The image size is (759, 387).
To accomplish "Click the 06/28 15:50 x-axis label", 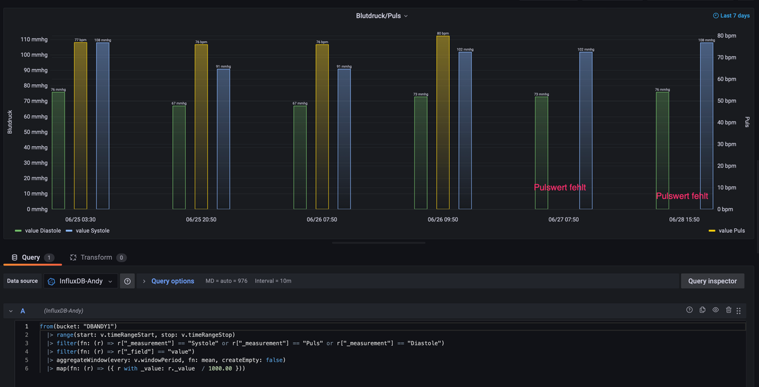I will pyautogui.click(x=684, y=219).
